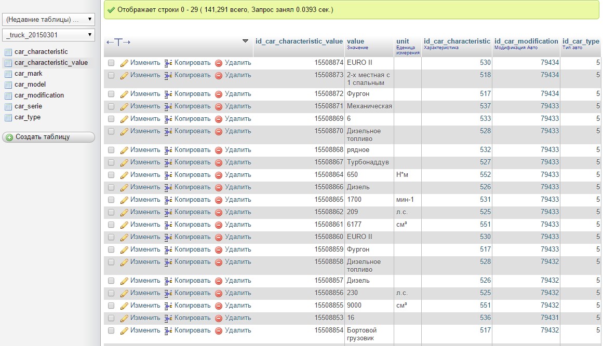Click pencil edit icon for row 15508868
The width and height of the screenshot is (603, 346).
pyautogui.click(x=124, y=150)
